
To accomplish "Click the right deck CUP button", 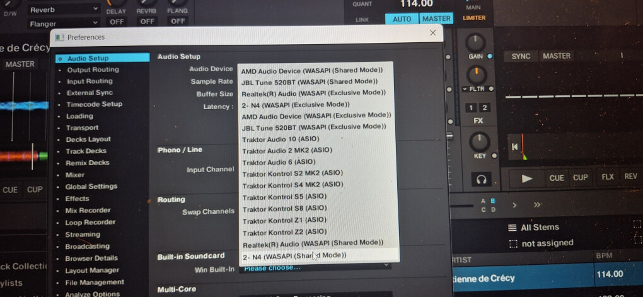I will click(x=580, y=178).
